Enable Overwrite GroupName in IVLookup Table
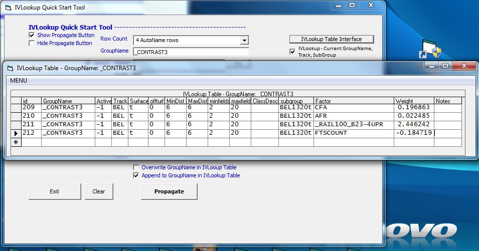The height and width of the screenshot is (251, 479). pos(136,167)
